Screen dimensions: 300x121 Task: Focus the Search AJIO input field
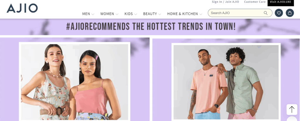237,13
